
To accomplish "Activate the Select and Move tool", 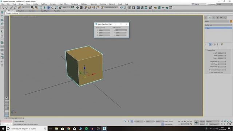I will [x=48, y=8].
